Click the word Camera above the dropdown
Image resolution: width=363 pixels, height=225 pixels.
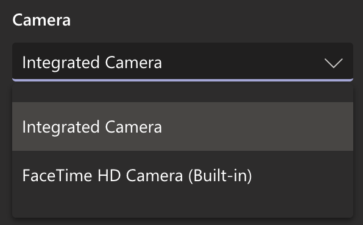point(41,20)
